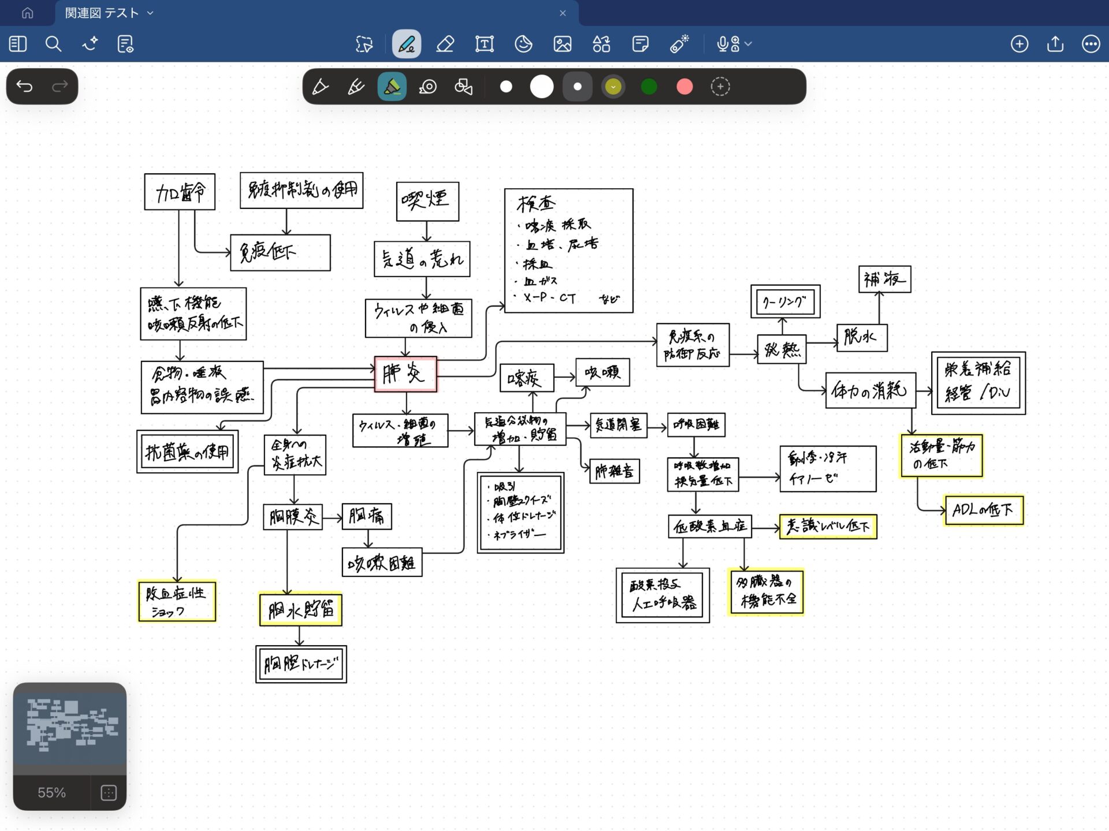The width and height of the screenshot is (1109, 831).
Task: Select the laser pointer tool
Action: coord(679,44)
